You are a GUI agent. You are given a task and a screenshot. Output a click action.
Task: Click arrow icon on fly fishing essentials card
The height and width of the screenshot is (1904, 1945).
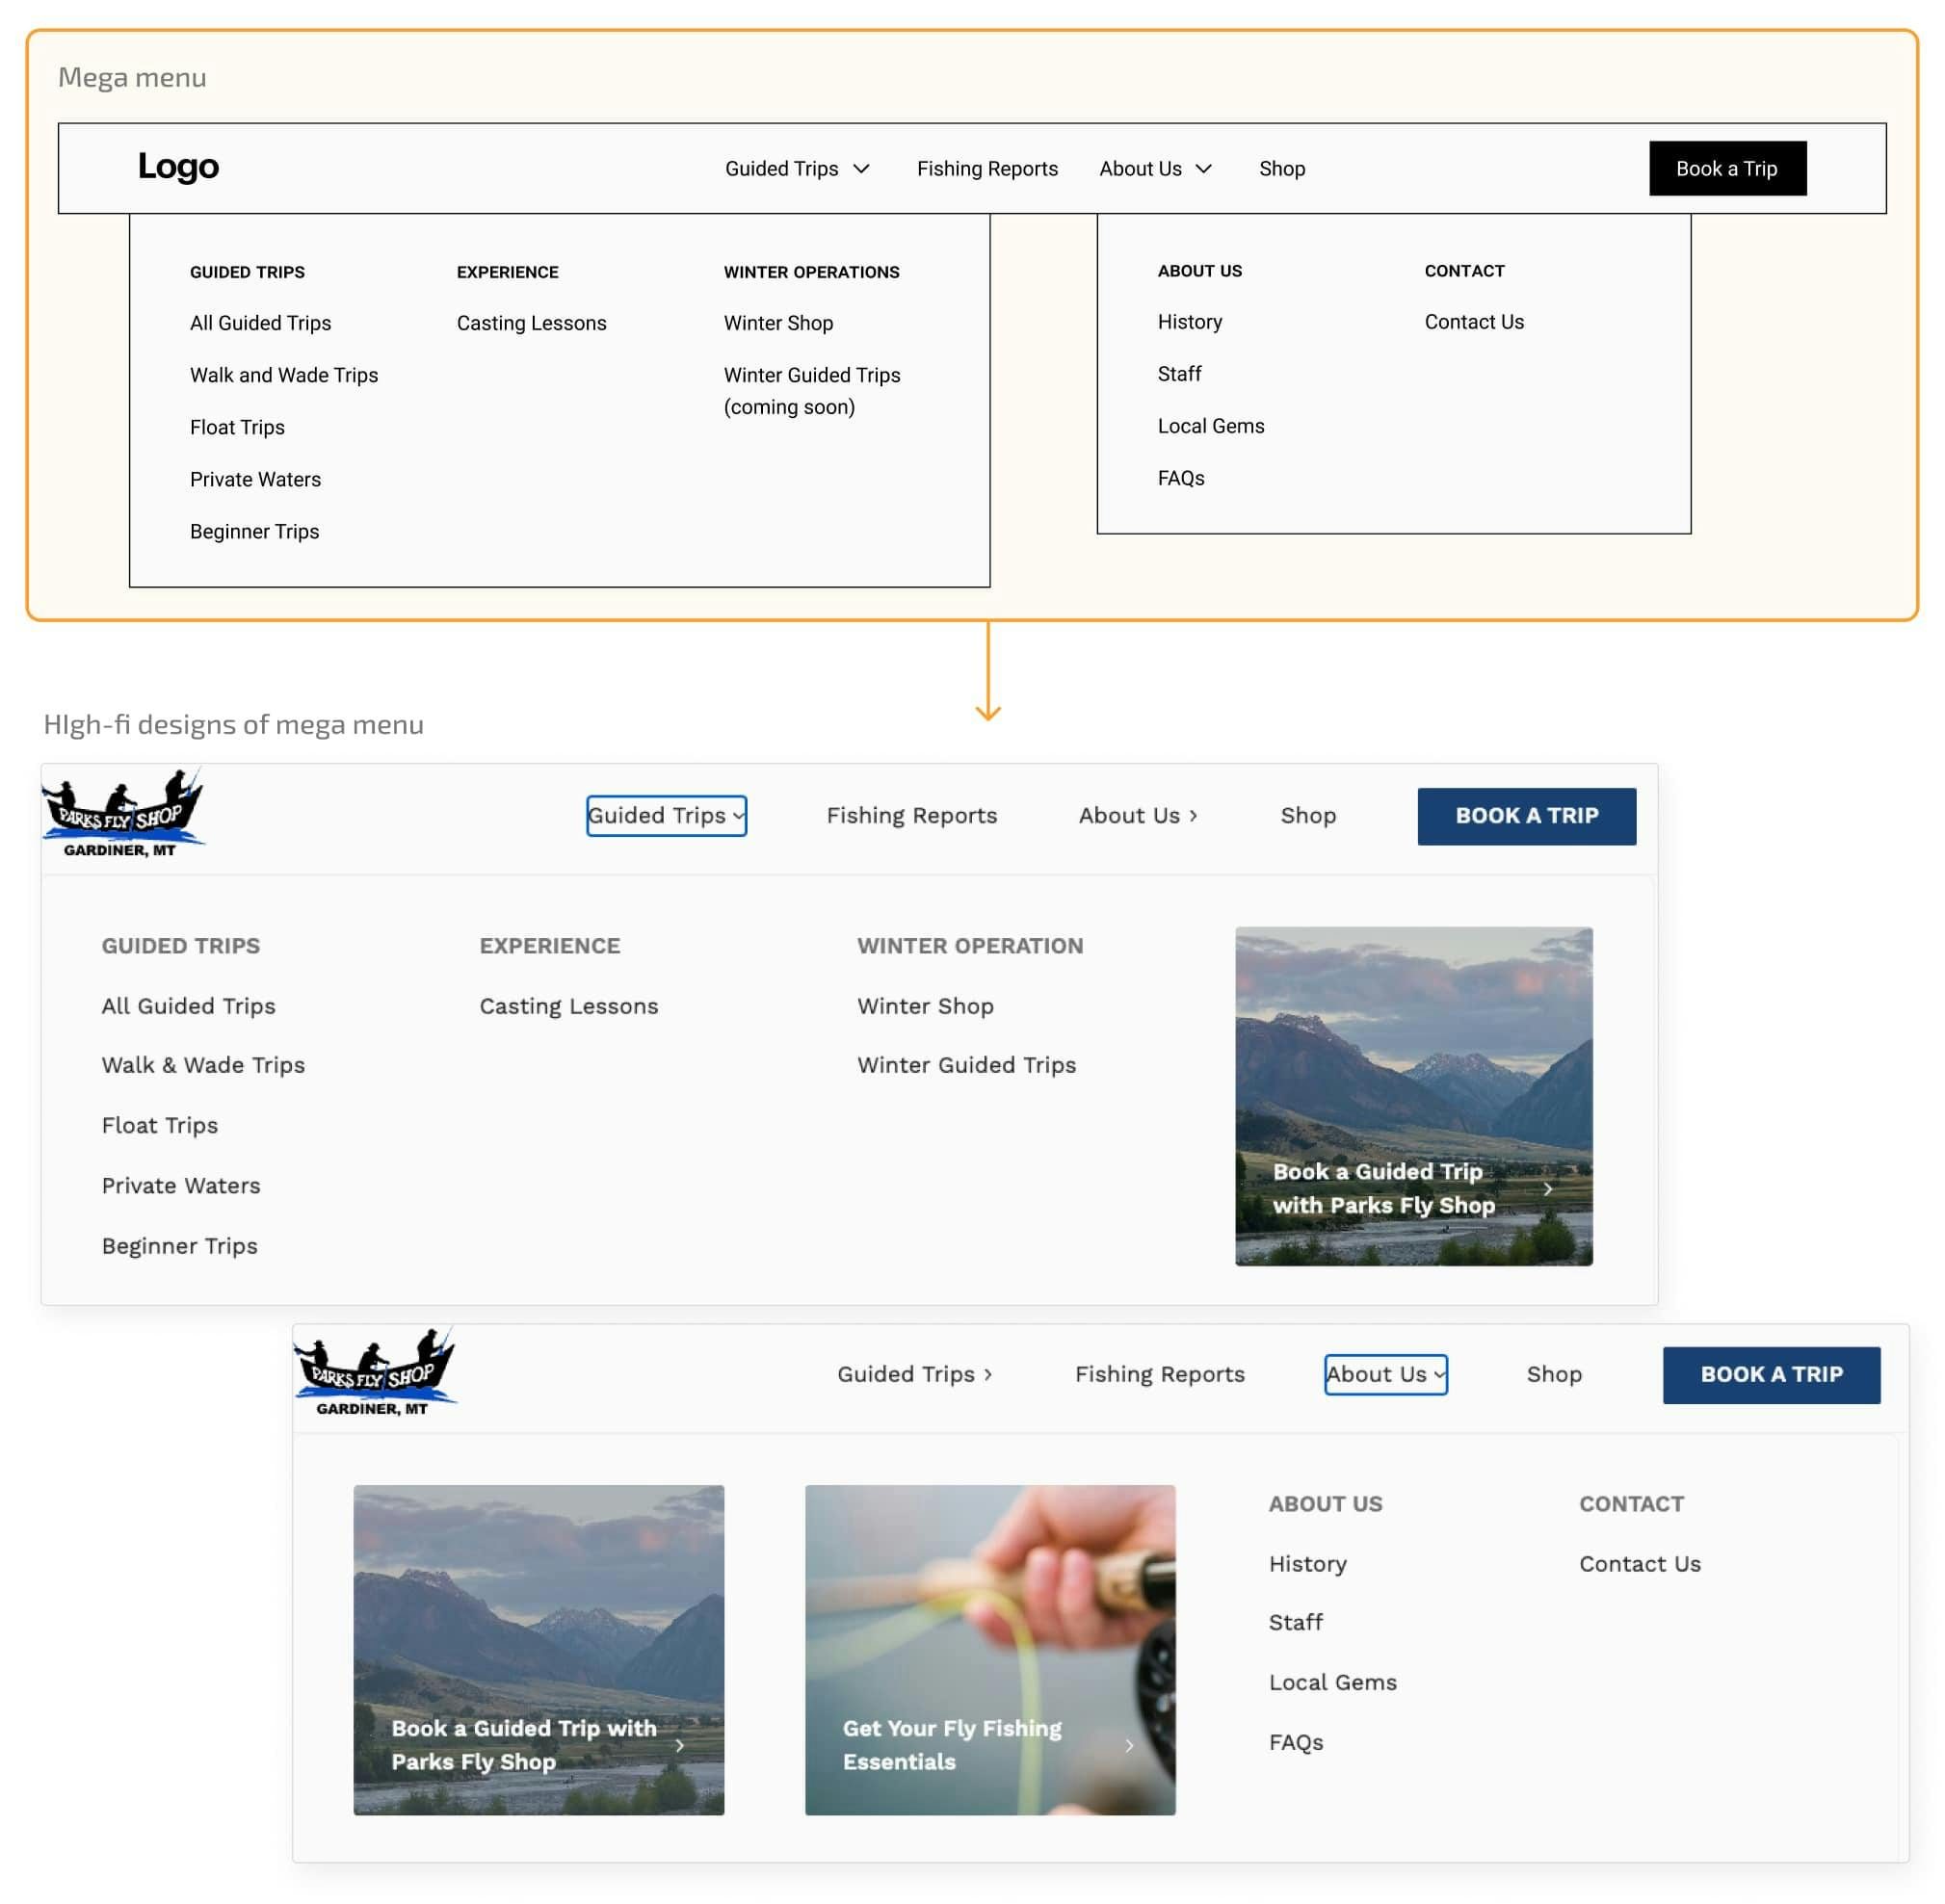pos(1129,1745)
